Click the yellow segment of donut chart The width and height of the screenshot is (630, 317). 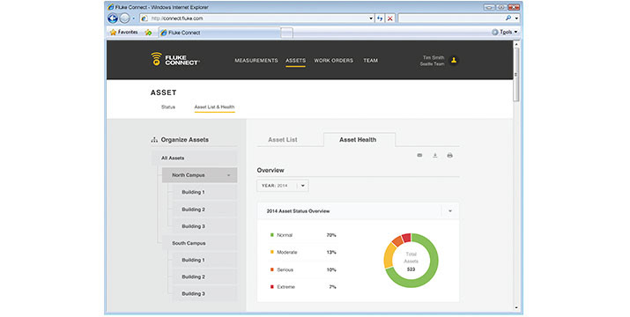tap(389, 255)
